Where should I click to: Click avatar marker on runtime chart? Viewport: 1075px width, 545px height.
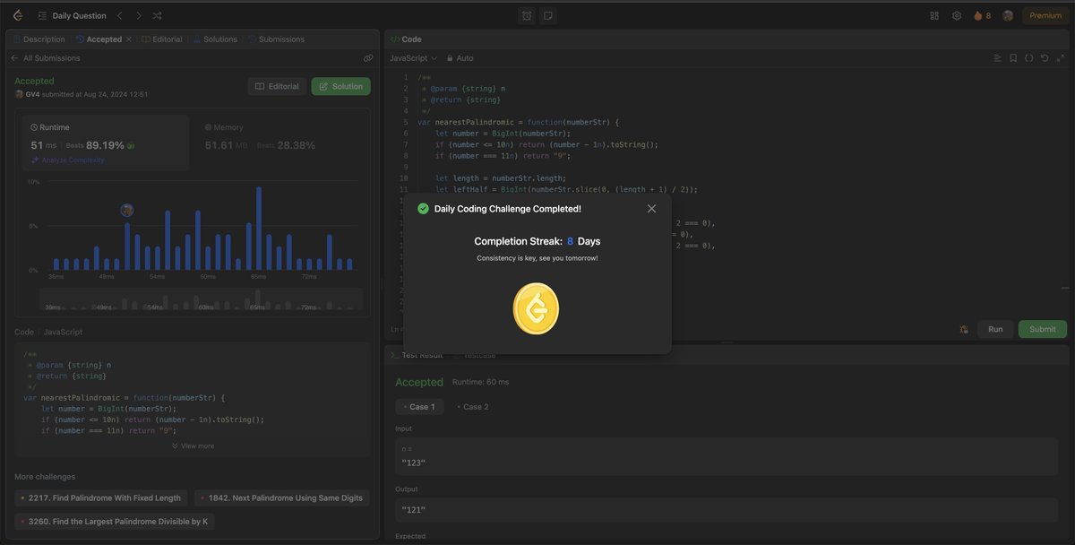pyautogui.click(x=127, y=210)
